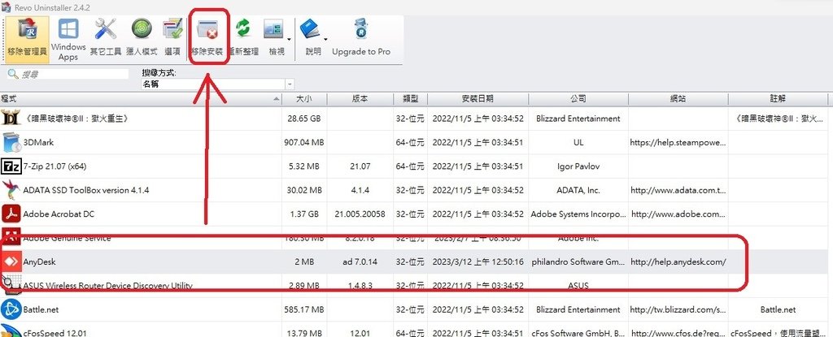833x337 pixels.
Task: Click the http://help.anydesk.com/ website cell
Action: coord(678,261)
